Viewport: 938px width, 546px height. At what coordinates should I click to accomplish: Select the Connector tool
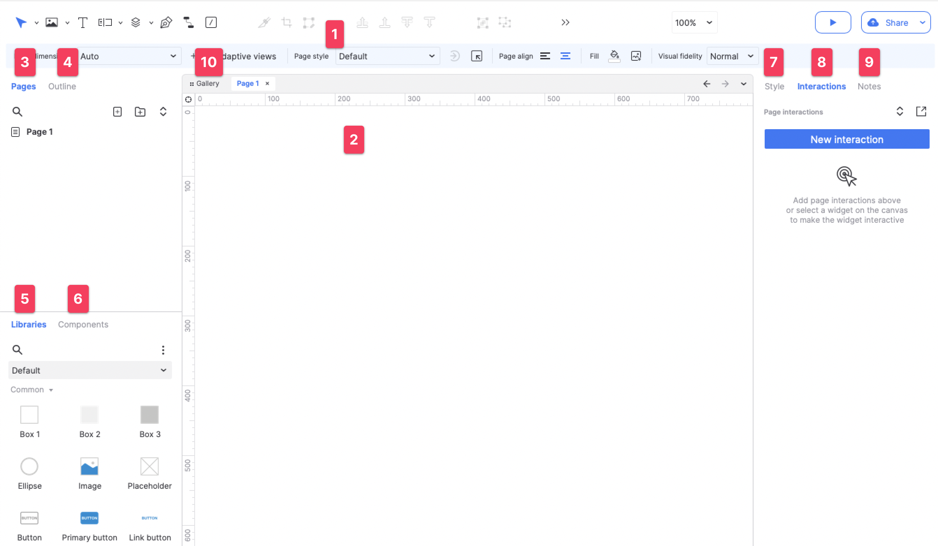click(x=188, y=22)
